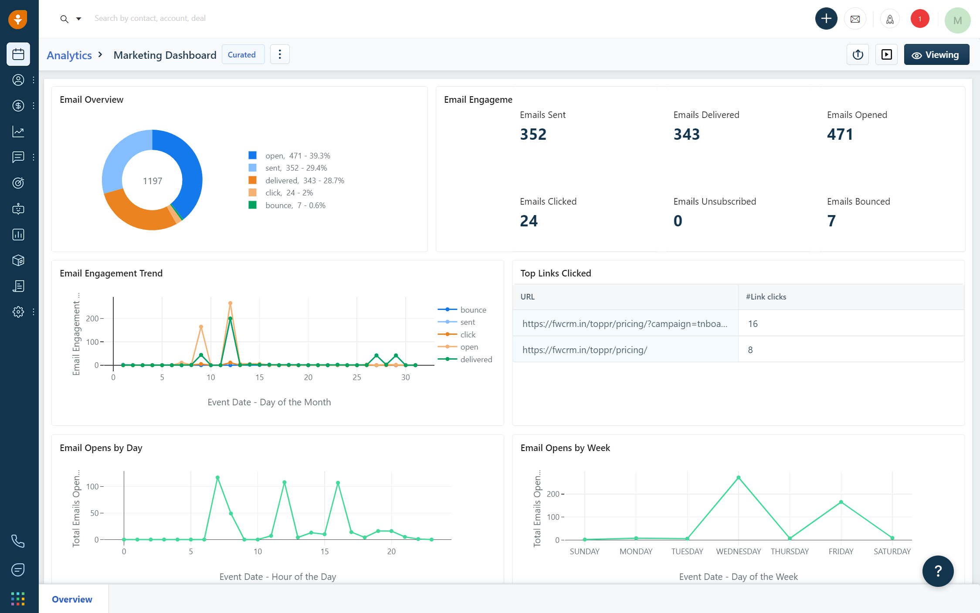
Task: Launch the bot assistant from the sidebar
Action: pyautogui.click(x=18, y=209)
